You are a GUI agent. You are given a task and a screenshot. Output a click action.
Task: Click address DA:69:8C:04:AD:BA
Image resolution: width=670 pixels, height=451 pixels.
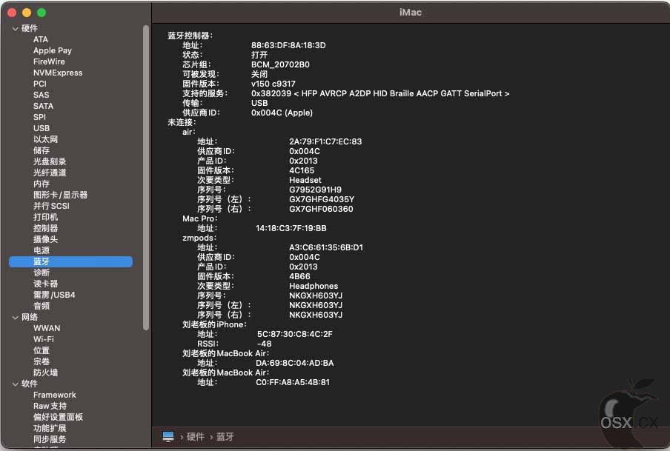point(295,363)
